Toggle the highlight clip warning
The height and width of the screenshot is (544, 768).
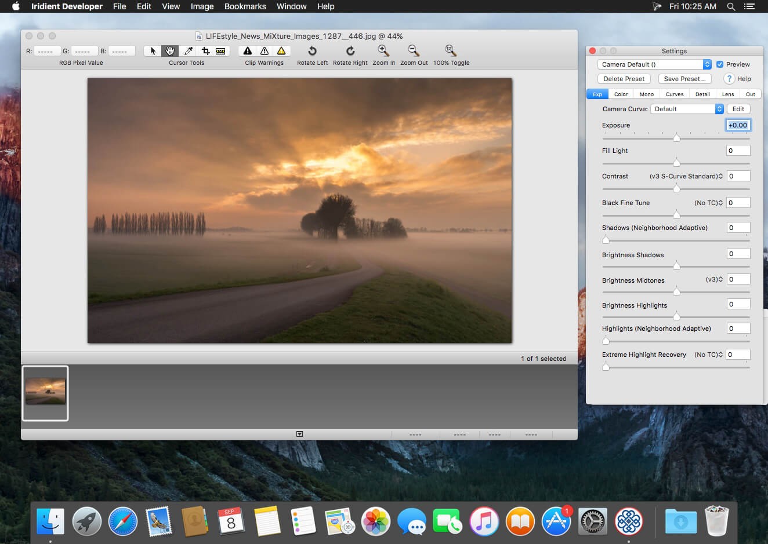tap(280, 51)
